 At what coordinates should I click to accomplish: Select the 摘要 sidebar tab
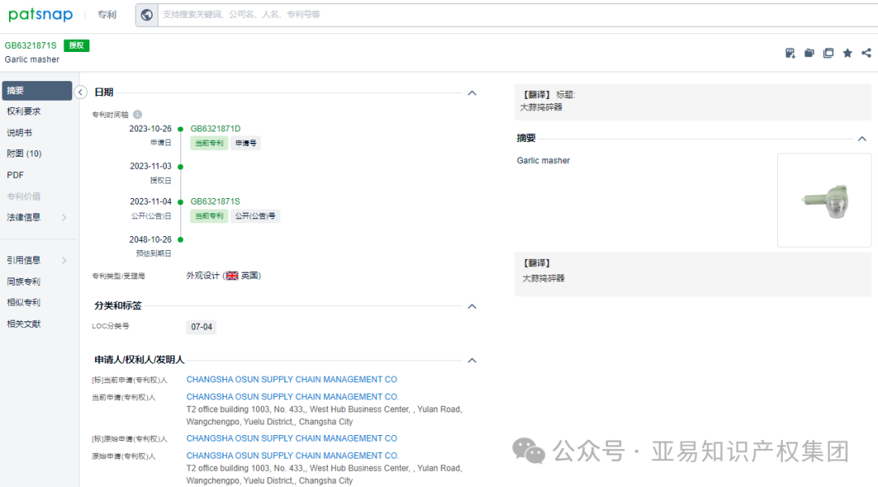point(37,91)
